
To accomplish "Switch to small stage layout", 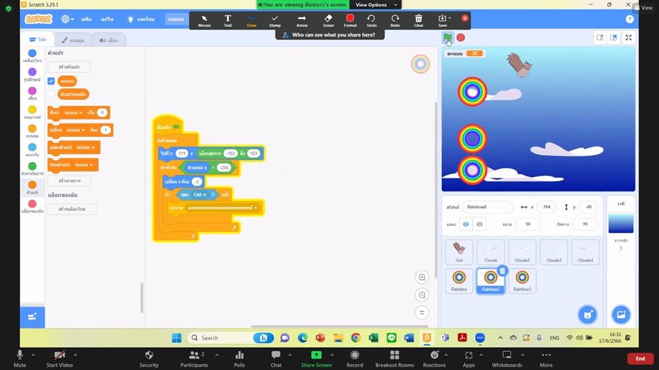I will click(x=600, y=37).
